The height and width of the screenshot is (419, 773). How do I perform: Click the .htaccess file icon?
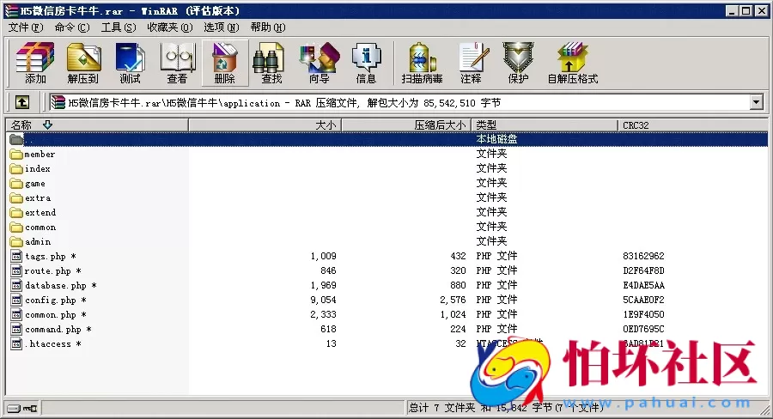17,343
